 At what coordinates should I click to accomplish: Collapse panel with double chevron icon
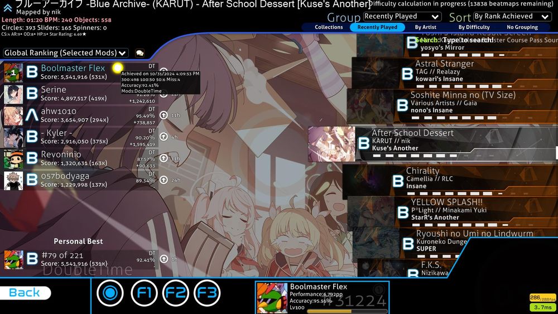tap(7, 7)
